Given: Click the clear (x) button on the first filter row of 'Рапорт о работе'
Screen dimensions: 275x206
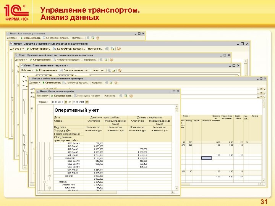Looking at the screenshot, I should (x=261, y=89).
